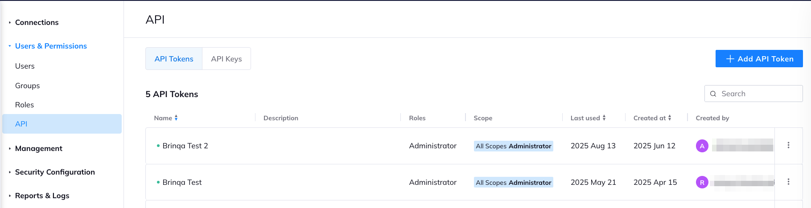Click Administrator role in Brinqa Test row
Screen dimensions: 811x208
point(433,182)
